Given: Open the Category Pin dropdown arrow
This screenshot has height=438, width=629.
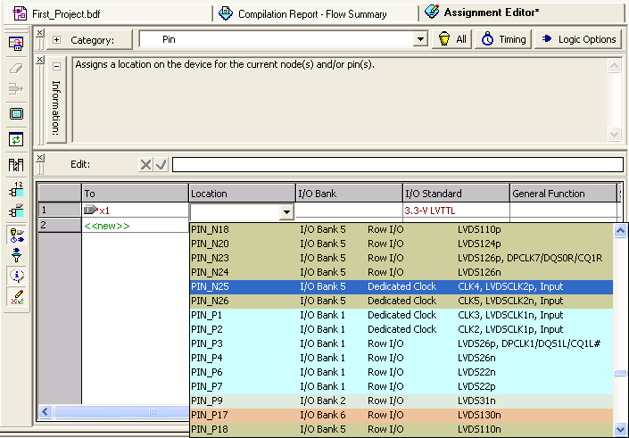Looking at the screenshot, I should point(421,40).
